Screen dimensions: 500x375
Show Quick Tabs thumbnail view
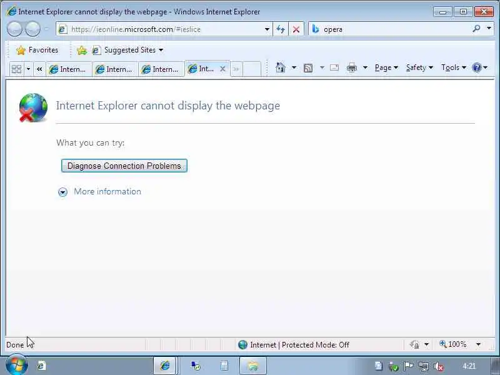tap(16, 69)
